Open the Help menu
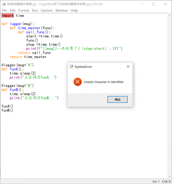172x184 pixels. click(74, 10)
